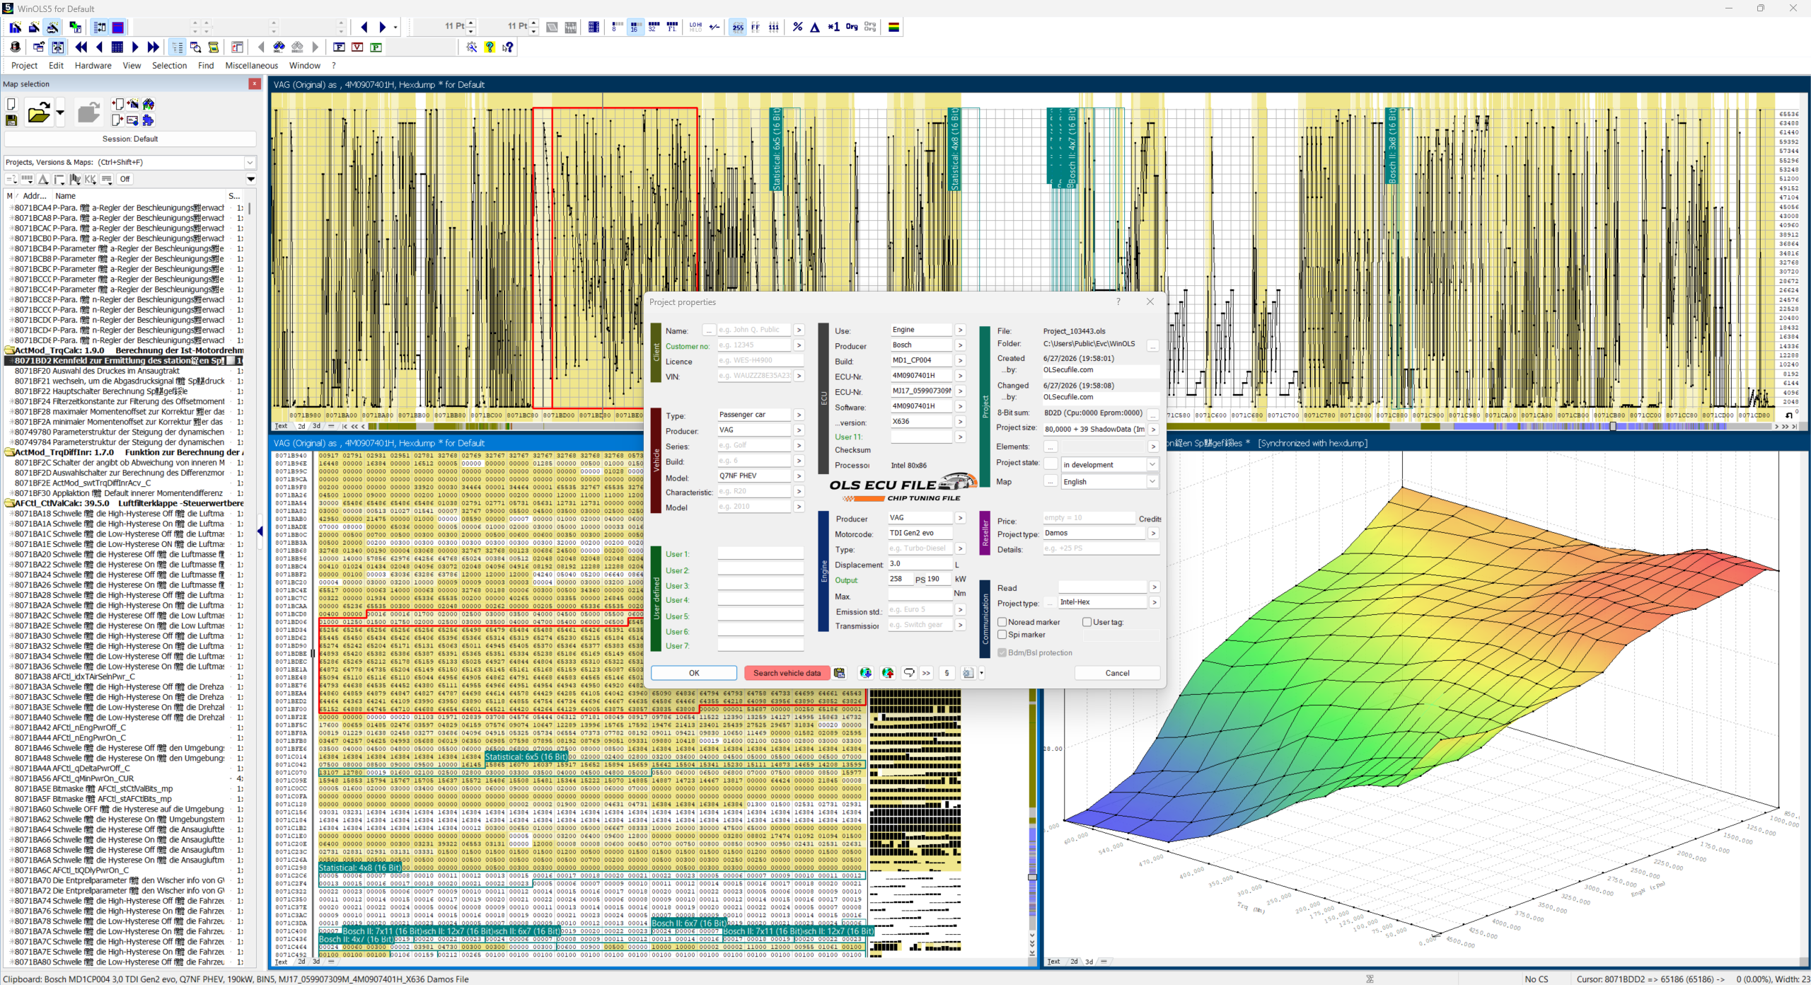1811x985 pixels.
Task: Click the rainbow color palette icon
Action: point(894,27)
